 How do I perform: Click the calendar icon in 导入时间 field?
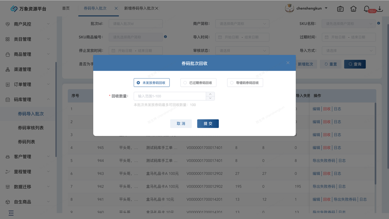pos(220,37)
